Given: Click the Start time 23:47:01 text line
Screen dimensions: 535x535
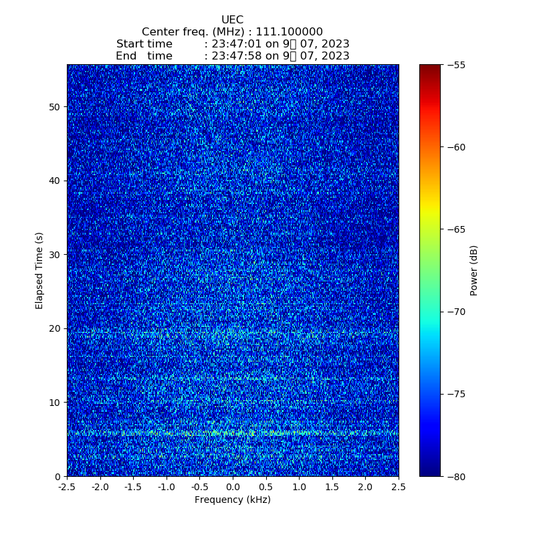Looking at the screenshot, I should click(x=232, y=44).
